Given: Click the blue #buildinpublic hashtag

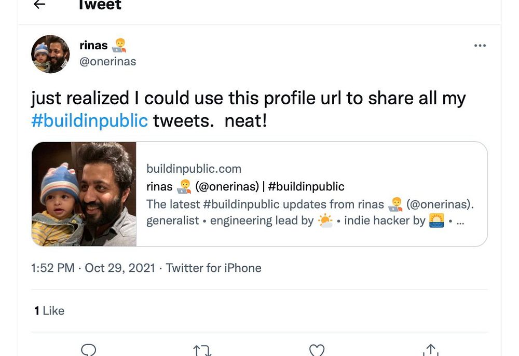Looking at the screenshot, I should coord(89,120).
